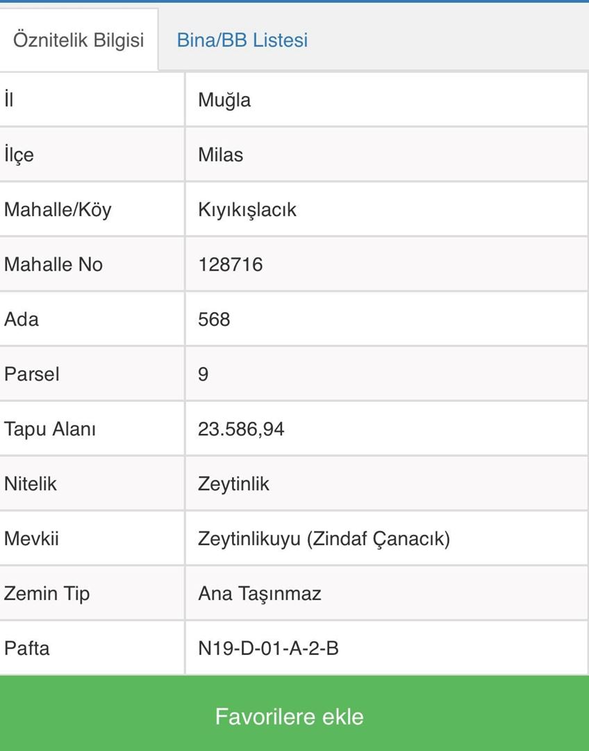The width and height of the screenshot is (589, 751).
Task: Select the Milas district value
Action: 220,154
